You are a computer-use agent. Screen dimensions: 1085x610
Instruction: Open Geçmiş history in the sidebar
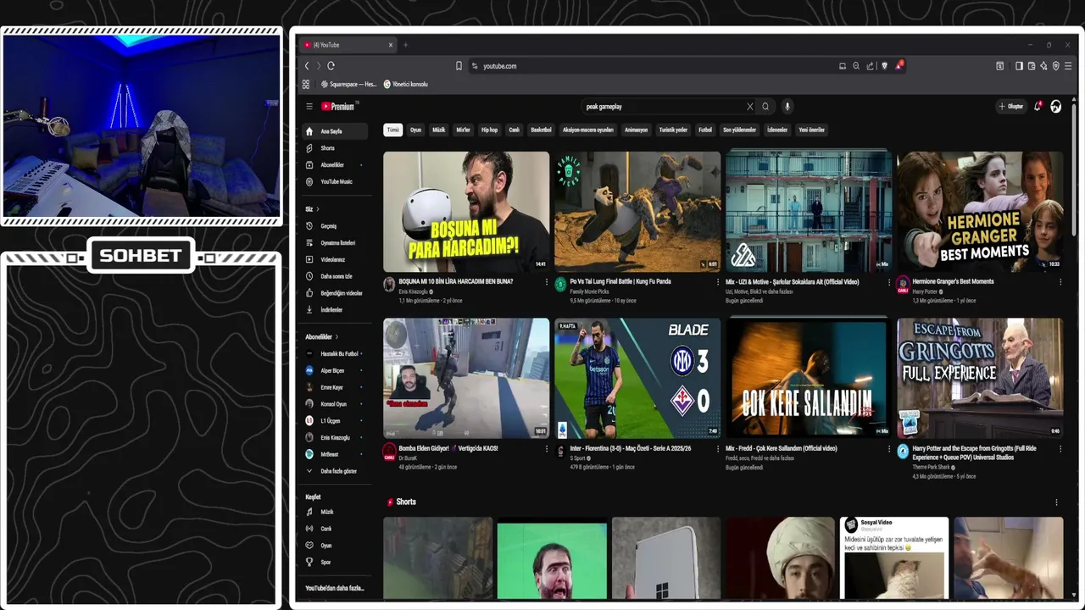click(x=335, y=226)
